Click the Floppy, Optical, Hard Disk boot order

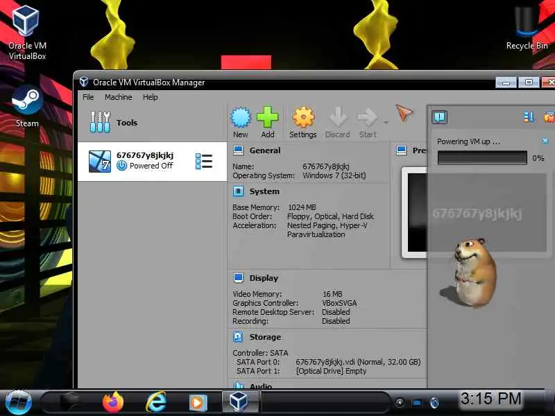coord(331,216)
